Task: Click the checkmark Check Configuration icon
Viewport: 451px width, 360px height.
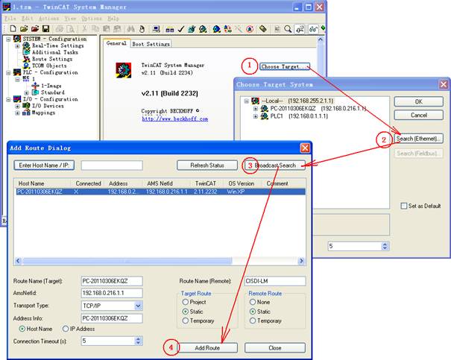Action: pos(179,28)
